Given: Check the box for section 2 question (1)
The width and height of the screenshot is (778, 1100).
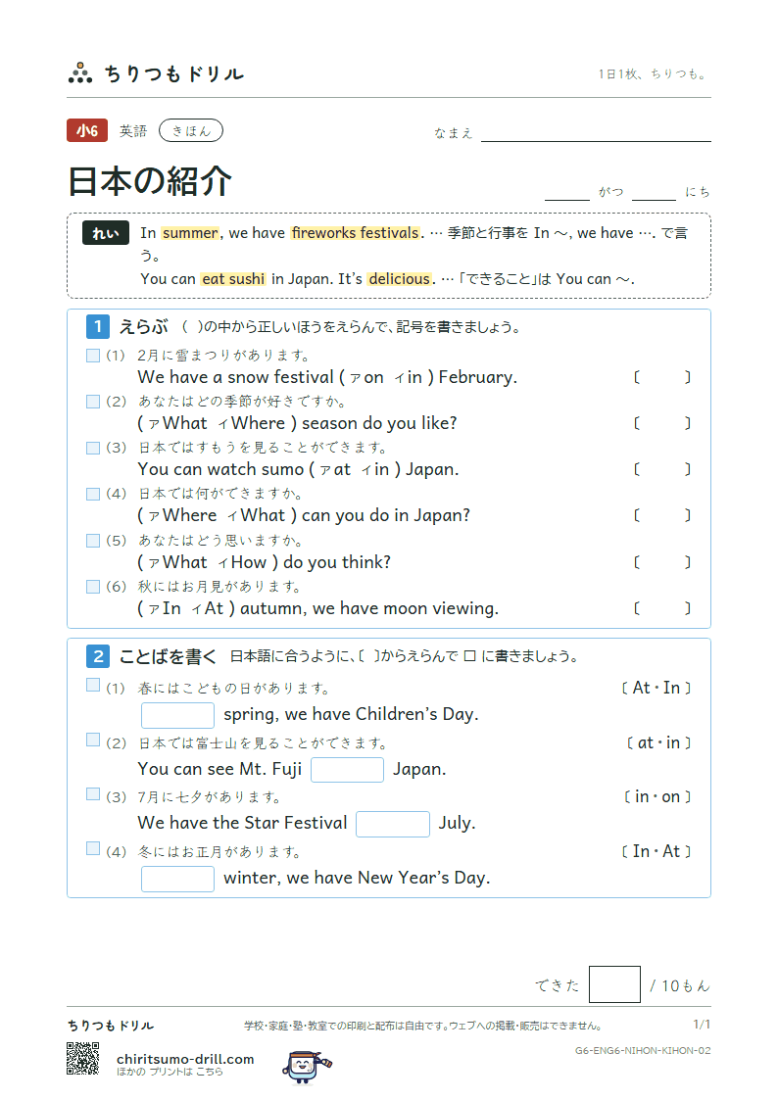Looking at the screenshot, I should click(93, 685).
